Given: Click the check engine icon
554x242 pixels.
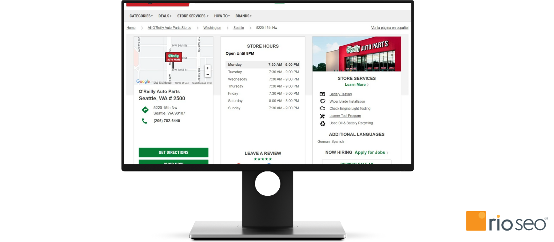Looking at the screenshot, I should pyautogui.click(x=322, y=109).
